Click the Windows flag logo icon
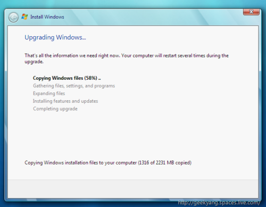Viewport: 266px width, 207px height. 24,17
